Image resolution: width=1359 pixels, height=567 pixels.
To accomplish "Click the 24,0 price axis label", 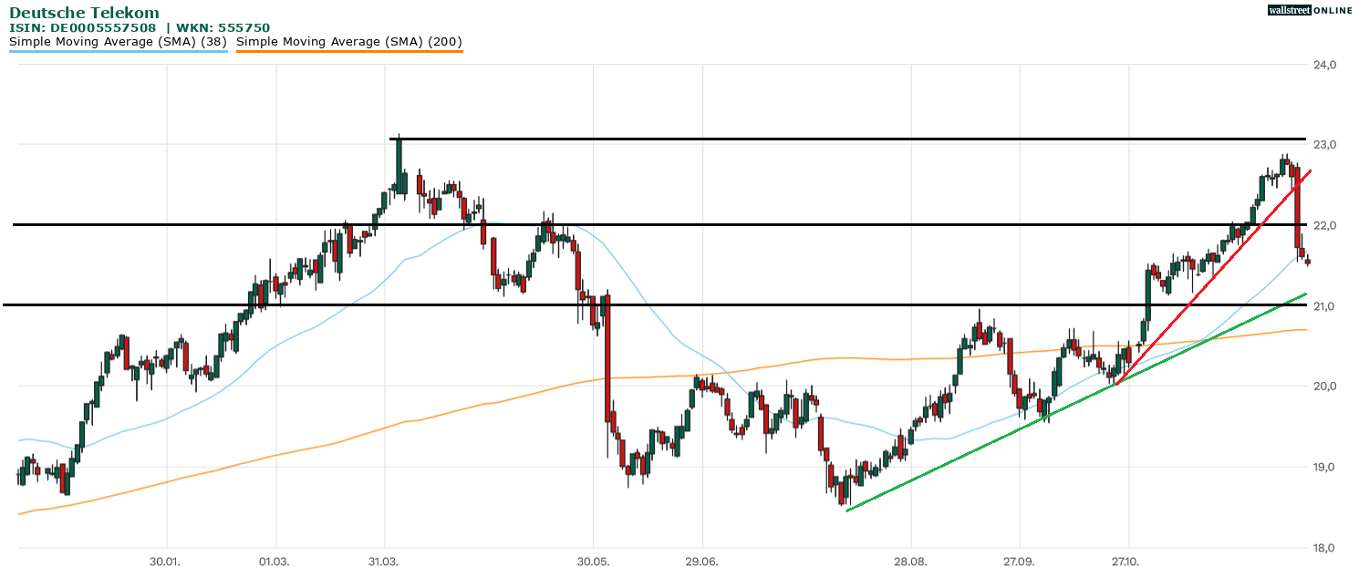I will tap(1324, 65).
